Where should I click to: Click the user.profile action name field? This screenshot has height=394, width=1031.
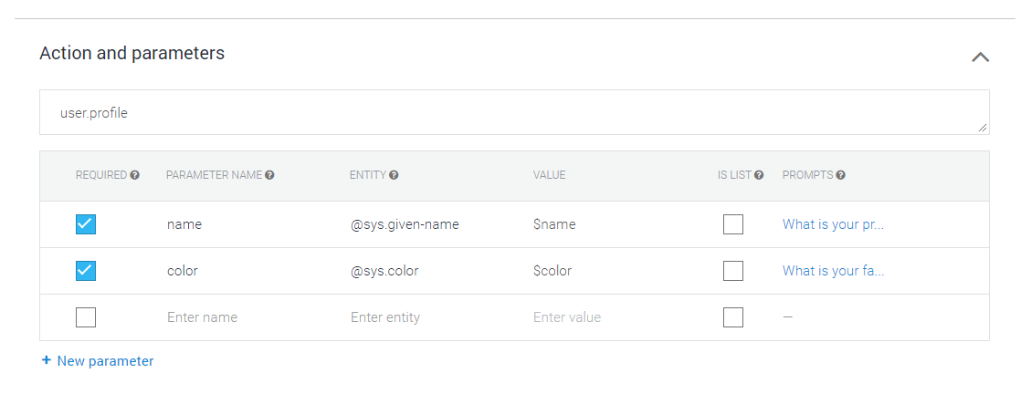click(513, 112)
